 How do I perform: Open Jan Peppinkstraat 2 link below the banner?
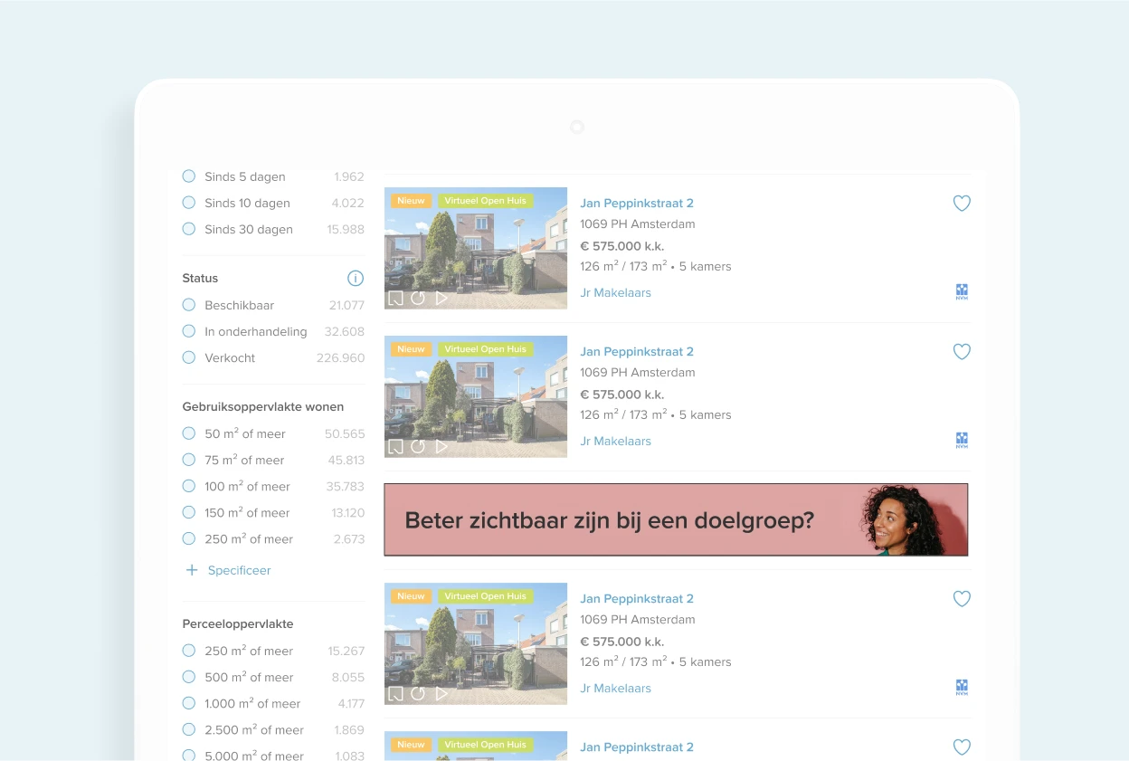coord(637,599)
